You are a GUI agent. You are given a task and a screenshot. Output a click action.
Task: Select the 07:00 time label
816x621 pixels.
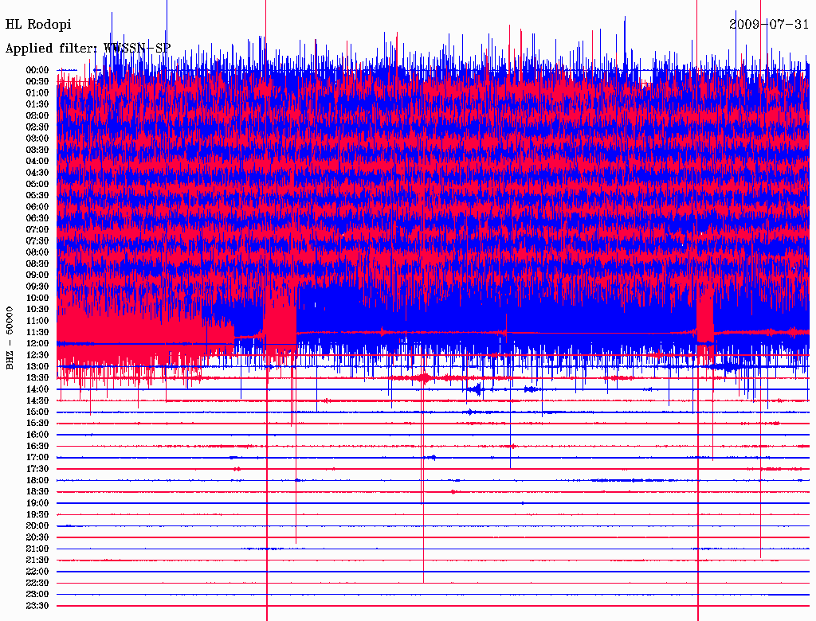tap(37, 230)
